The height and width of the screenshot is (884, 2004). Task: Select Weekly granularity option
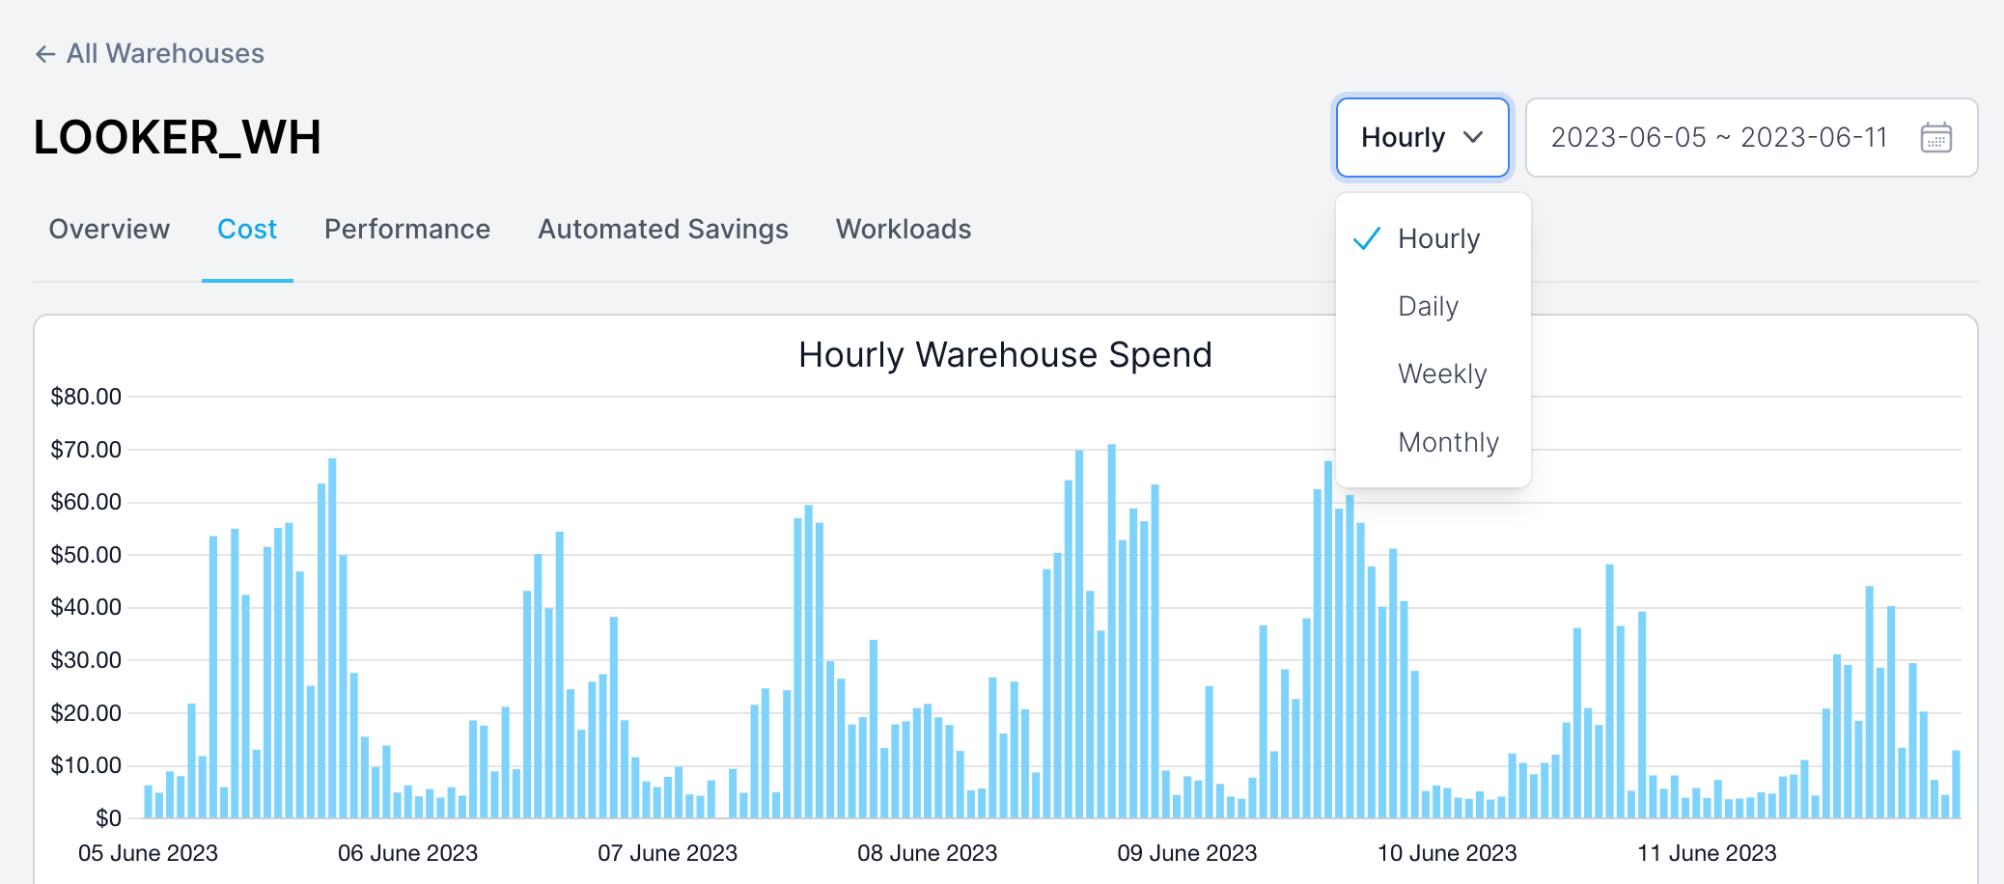(x=1433, y=373)
